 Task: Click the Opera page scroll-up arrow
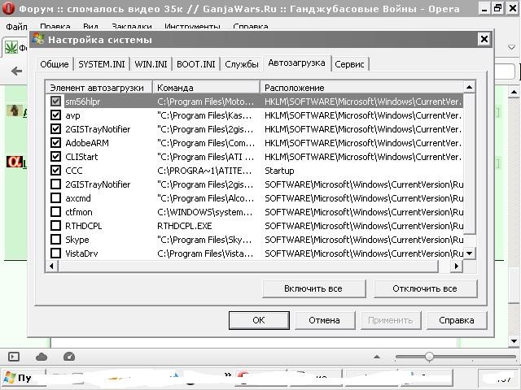coord(514,92)
